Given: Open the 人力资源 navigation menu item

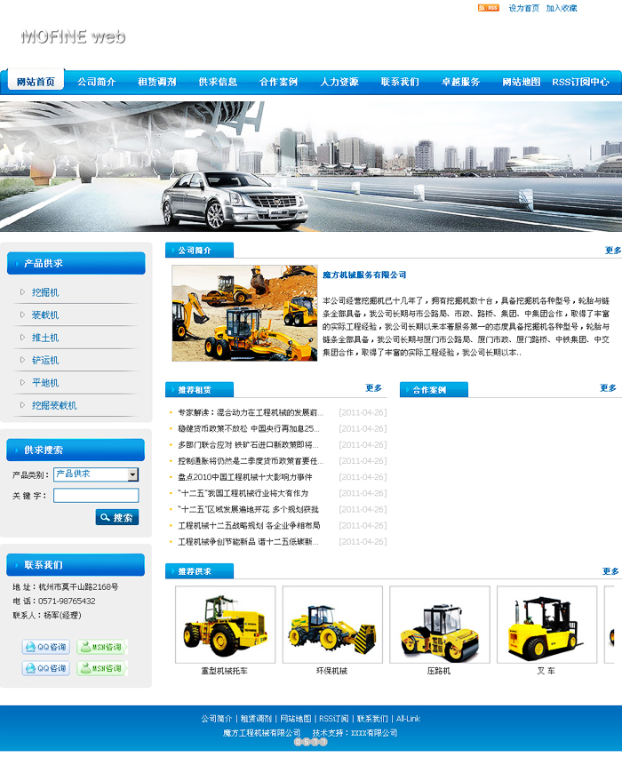Looking at the screenshot, I should point(339,82).
